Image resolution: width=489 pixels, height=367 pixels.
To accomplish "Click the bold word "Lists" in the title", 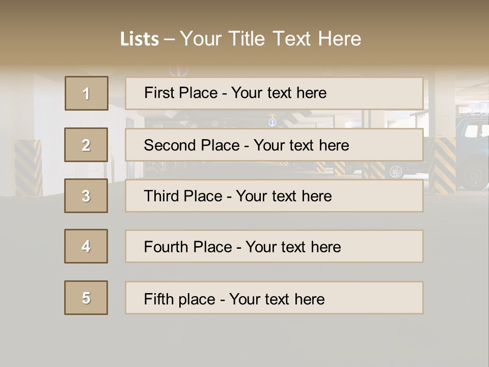I will click(x=139, y=39).
